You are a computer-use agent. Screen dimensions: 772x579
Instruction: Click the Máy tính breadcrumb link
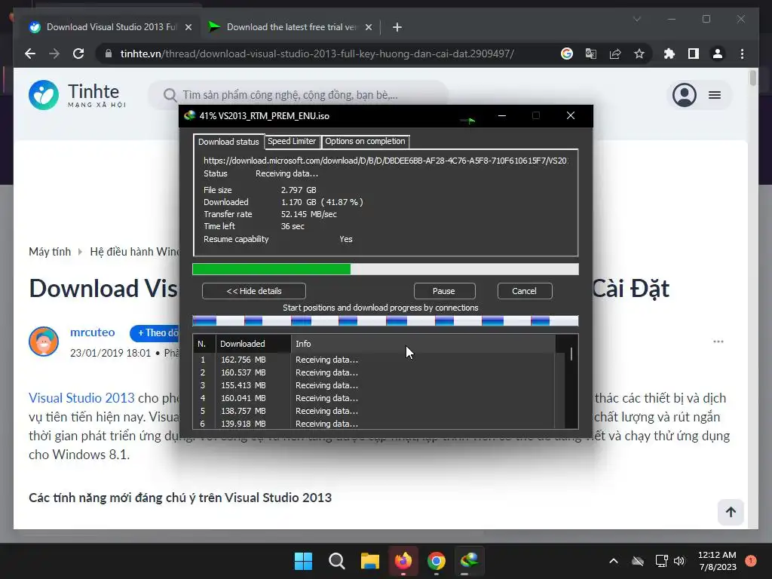(x=50, y=252)
